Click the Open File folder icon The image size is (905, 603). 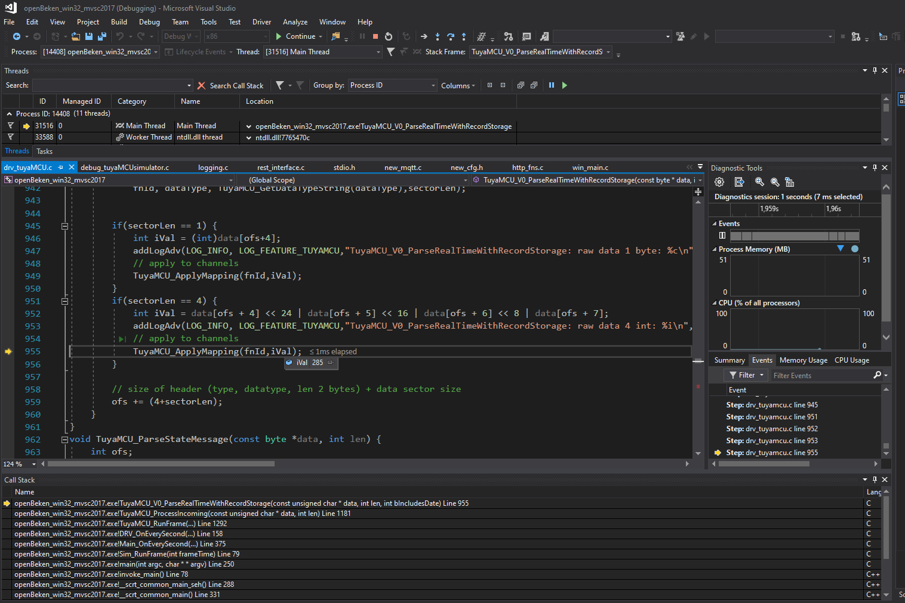[76, 36]
